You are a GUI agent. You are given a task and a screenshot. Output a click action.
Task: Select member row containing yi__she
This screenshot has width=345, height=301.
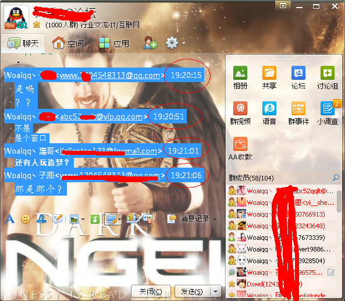click(282, 203)
